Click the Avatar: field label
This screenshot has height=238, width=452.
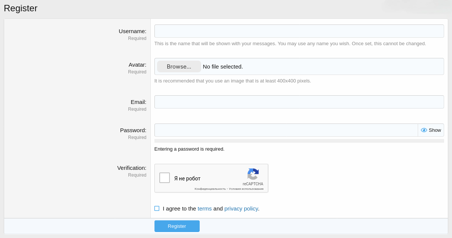click(x=137, y=65)
